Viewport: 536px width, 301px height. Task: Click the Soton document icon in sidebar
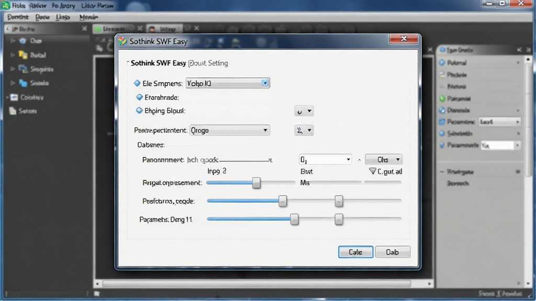13,111
